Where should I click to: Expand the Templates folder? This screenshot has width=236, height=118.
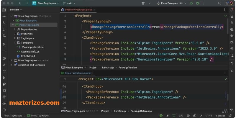[x=15, y=42]
